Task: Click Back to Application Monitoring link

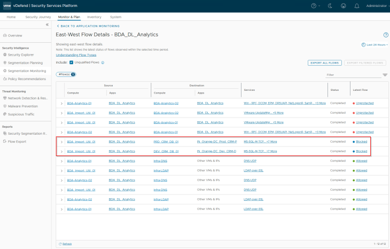Action: (x=89, y=26)
